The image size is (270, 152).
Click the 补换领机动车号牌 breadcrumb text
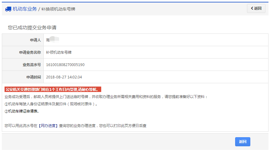[58, 9]
